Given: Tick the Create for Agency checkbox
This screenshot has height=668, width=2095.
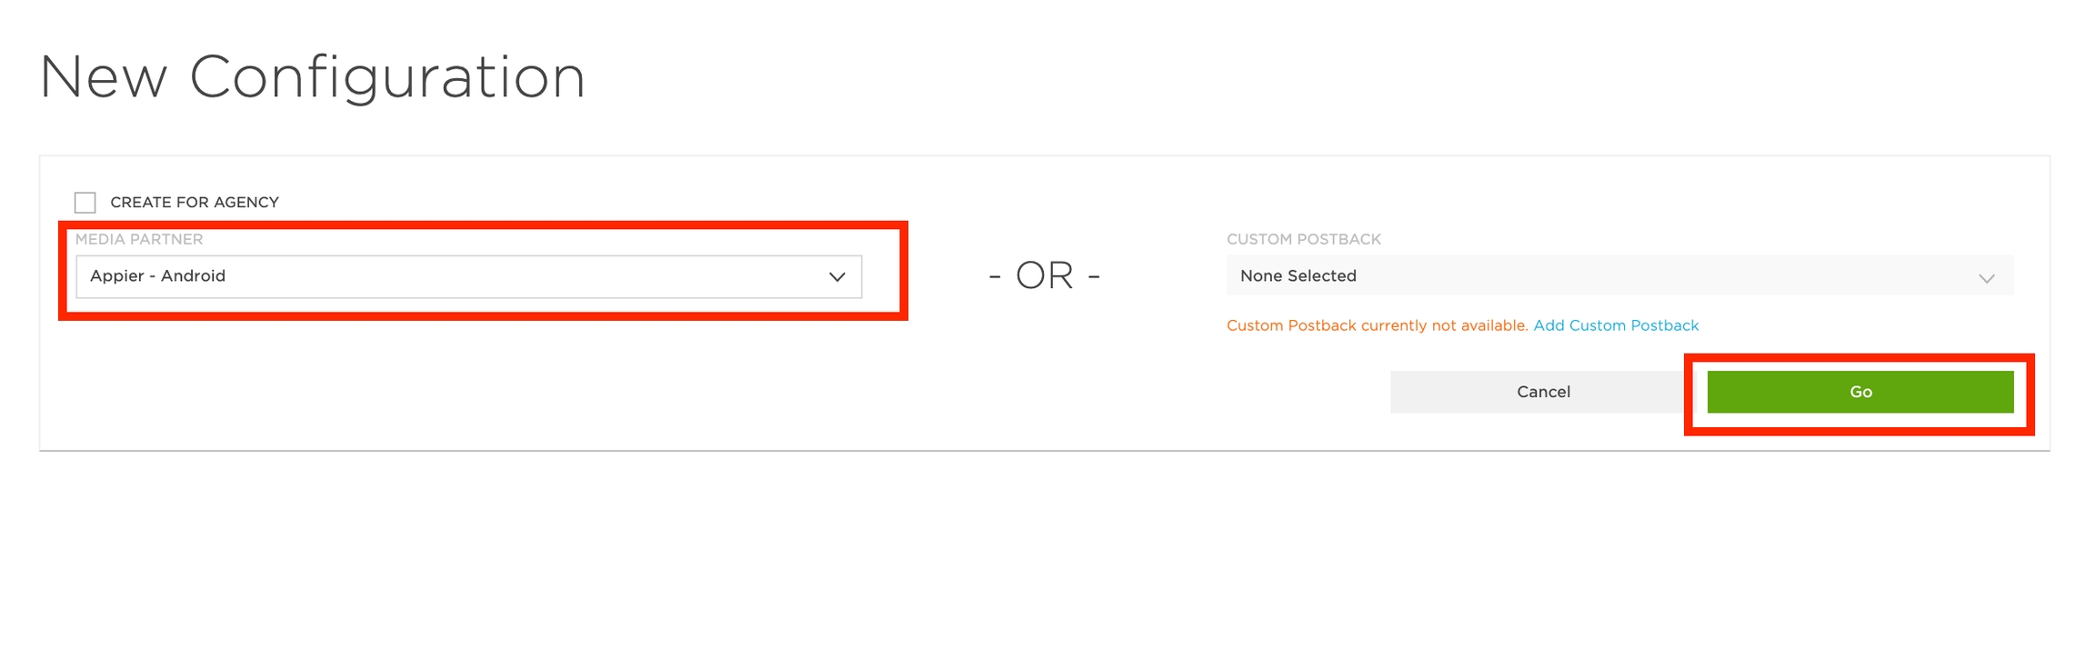Looking at the screenshot, I should tap(85, 202).
